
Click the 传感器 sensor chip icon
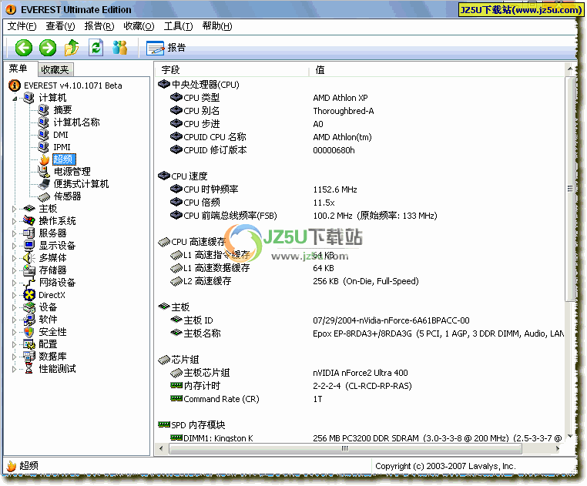44,196
